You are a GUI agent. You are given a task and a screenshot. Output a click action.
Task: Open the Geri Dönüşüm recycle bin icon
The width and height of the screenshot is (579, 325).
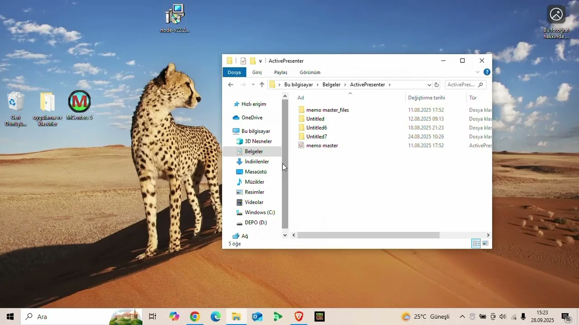(15, 108)
